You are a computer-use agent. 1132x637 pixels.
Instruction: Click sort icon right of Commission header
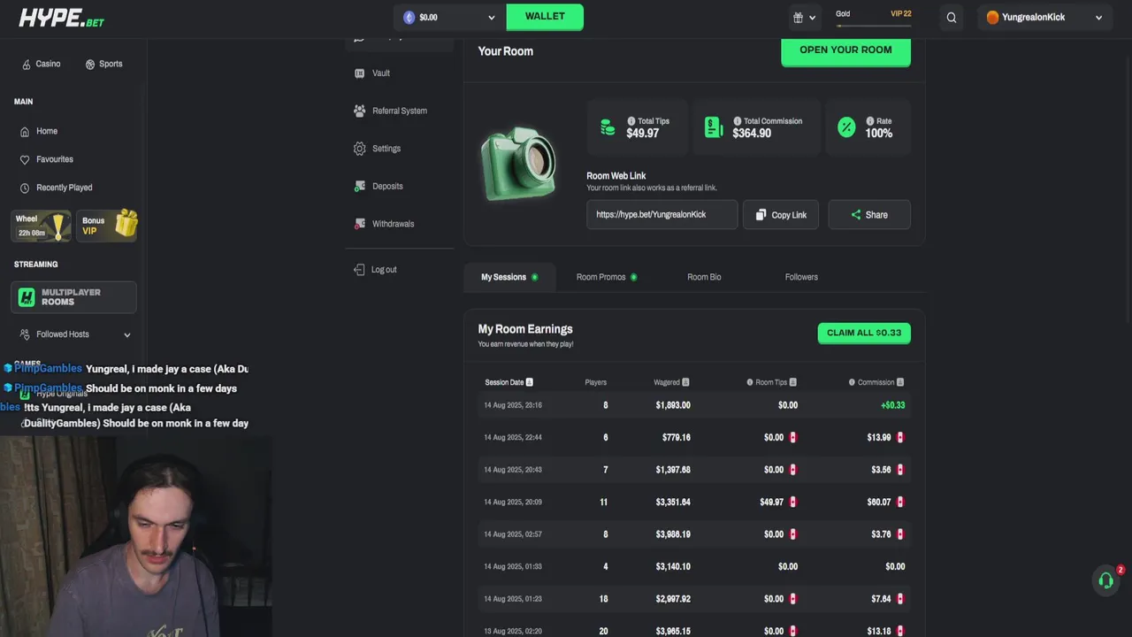(x=900, y=382)
